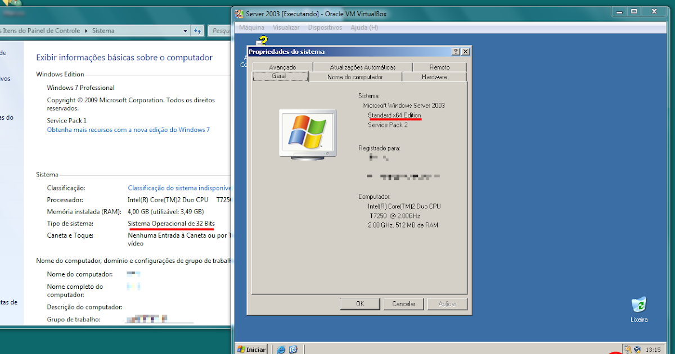Click the Grupo de trabalho label

[x=73, y=319]
